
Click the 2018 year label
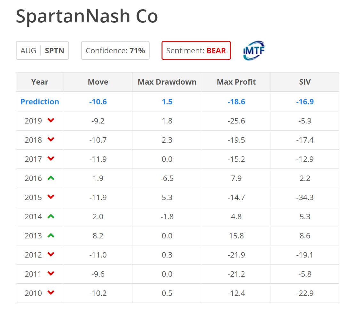click(33, 140)
